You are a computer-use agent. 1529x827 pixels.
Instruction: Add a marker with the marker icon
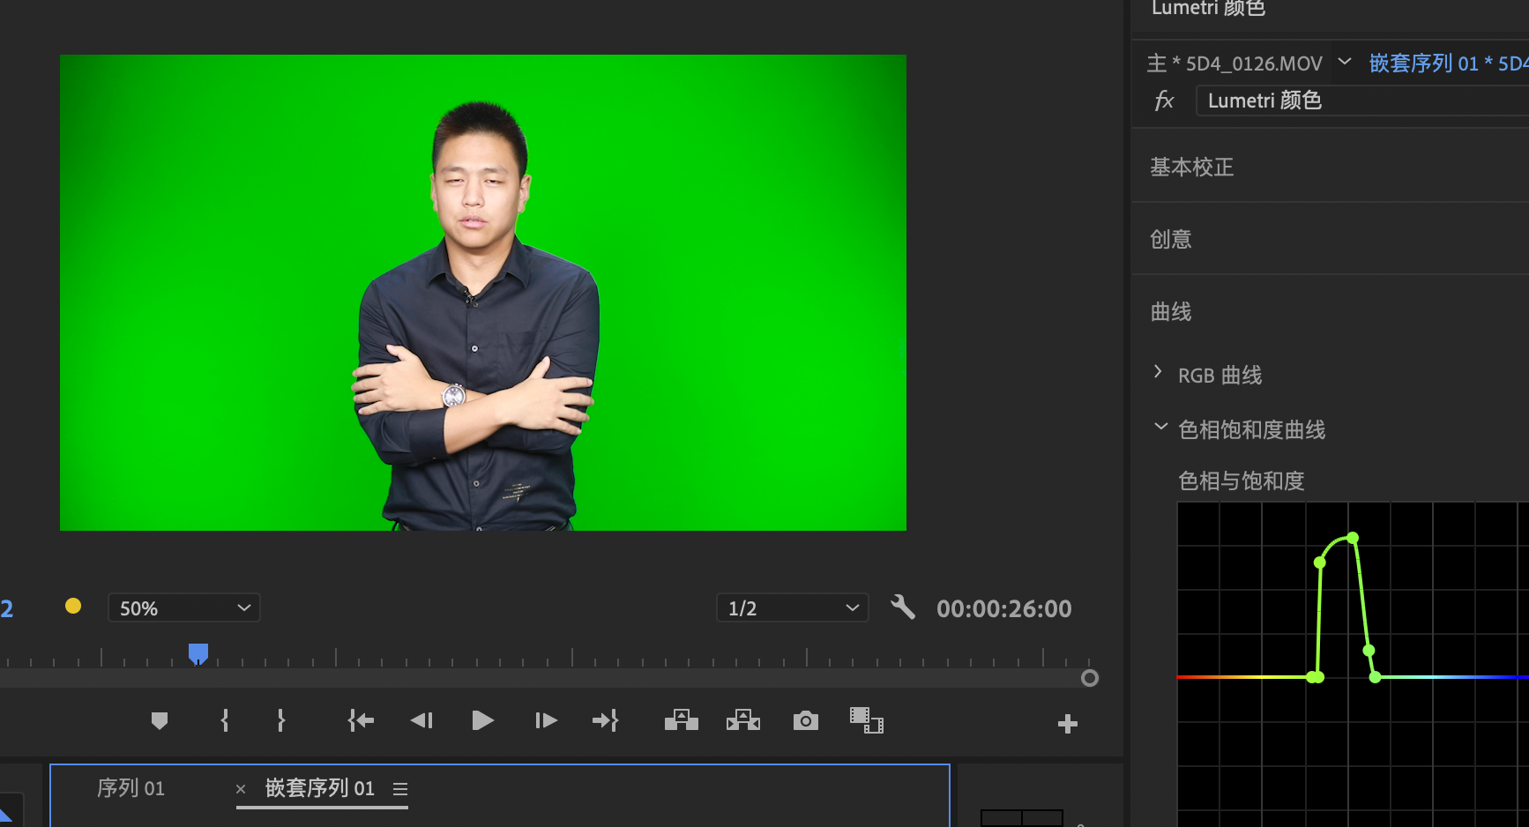pyautogui.click(x=160, y=721)
